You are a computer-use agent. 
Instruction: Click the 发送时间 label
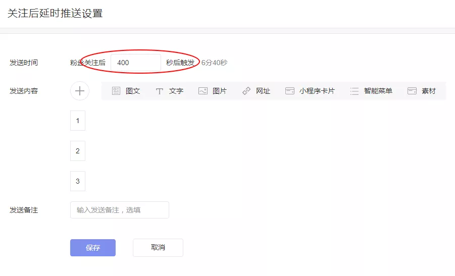[x=24, y=63]
